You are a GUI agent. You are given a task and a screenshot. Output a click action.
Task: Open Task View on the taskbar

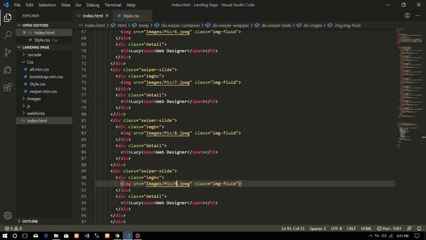pyautogui.click(x=25, y=236)
